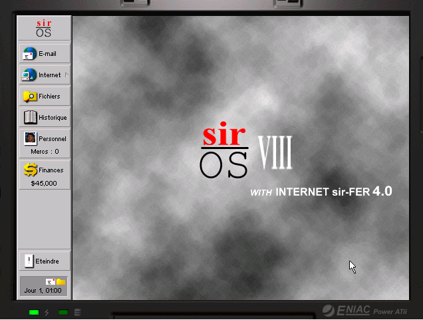Click the sir OS logo in sidebar
This screenshot has height=320, width=423.
[x=44, y=28]
